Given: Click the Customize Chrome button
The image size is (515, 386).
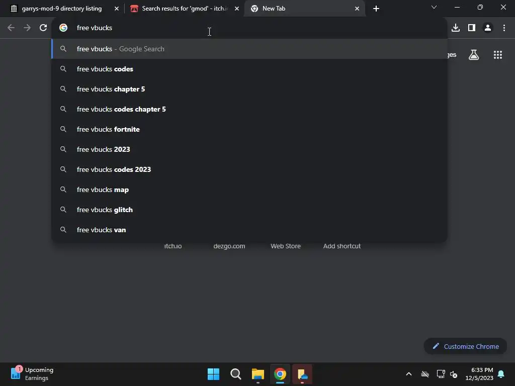Looking at the screenshot, I should coord(465,346).
